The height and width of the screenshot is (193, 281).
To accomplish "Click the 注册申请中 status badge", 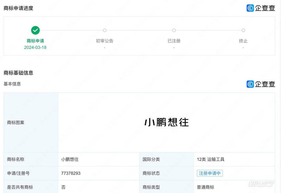I will click(210, 173).
